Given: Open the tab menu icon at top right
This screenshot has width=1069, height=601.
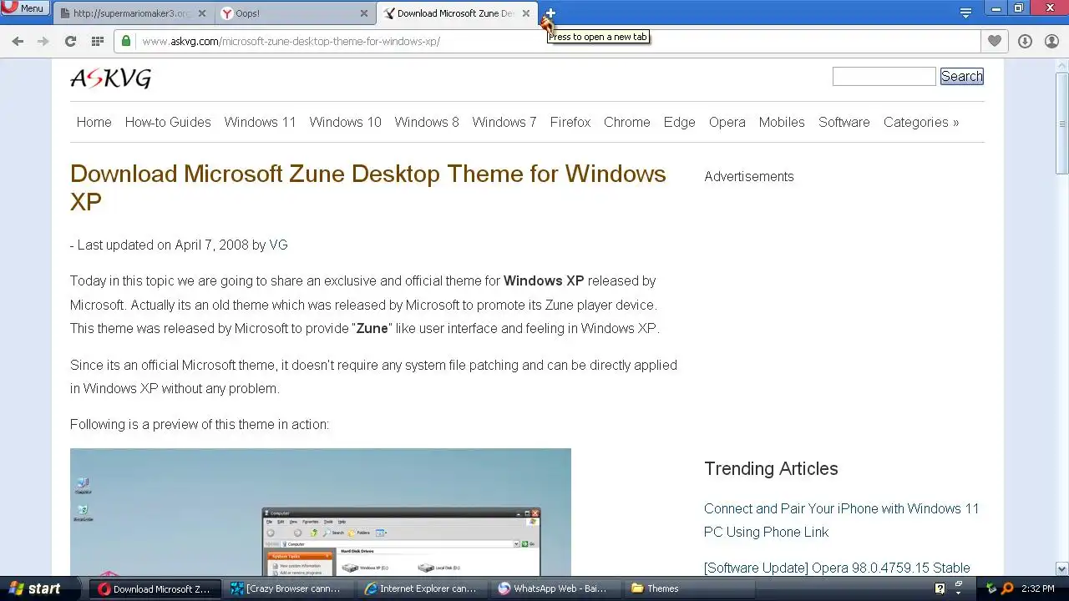Looking at the screenshot, I should click(x=965, y=13).
